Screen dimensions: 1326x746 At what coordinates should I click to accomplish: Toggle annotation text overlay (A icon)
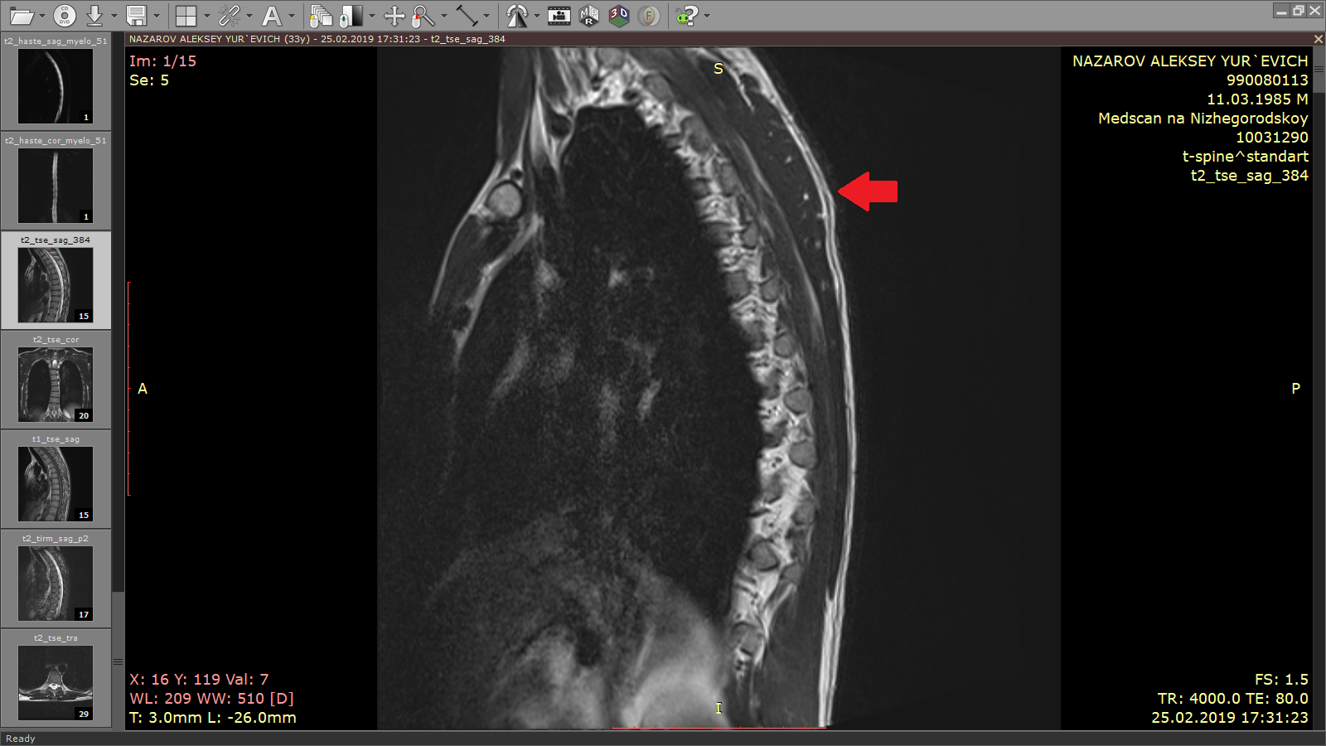click(271, 15)
